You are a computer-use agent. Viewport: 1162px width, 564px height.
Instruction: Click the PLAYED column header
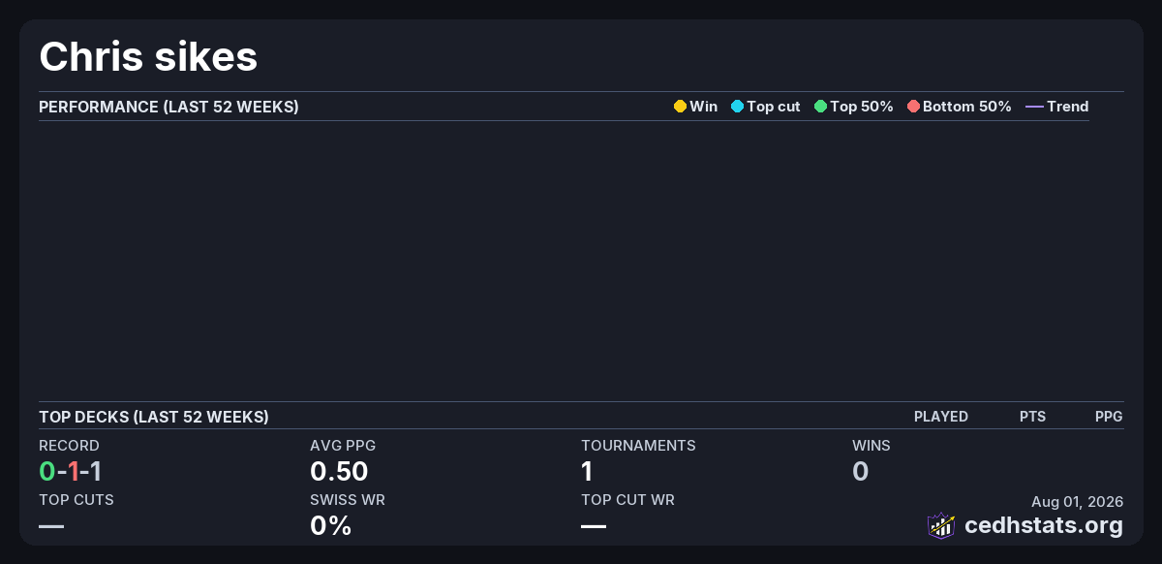coord(941,417)
